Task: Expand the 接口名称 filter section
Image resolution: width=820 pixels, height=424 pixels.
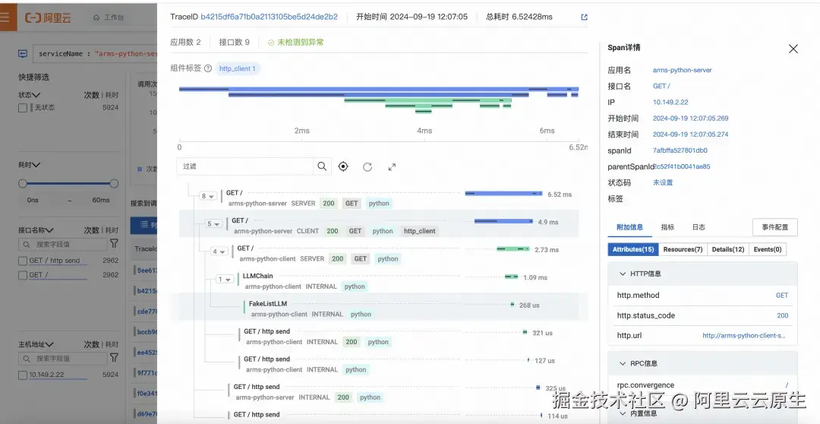Action: point(36,230)
